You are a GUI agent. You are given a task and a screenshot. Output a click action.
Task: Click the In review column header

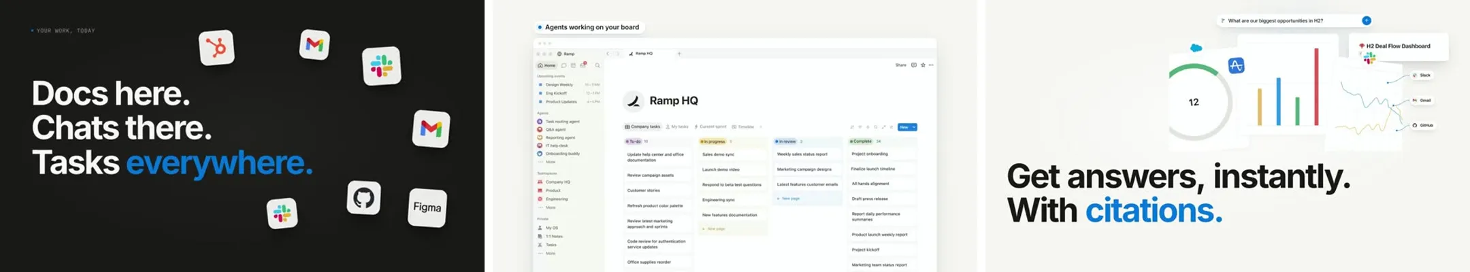pos(785,141)
